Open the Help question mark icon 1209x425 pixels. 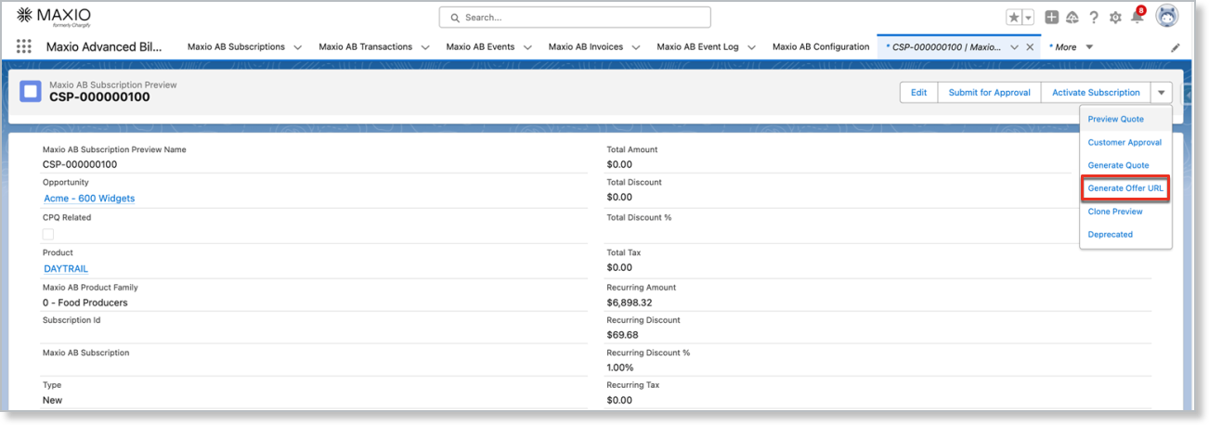point(1094,18)
